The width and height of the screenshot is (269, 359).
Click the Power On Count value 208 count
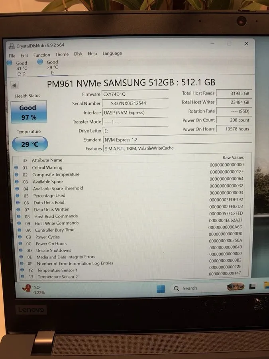[x=234, y=120]
